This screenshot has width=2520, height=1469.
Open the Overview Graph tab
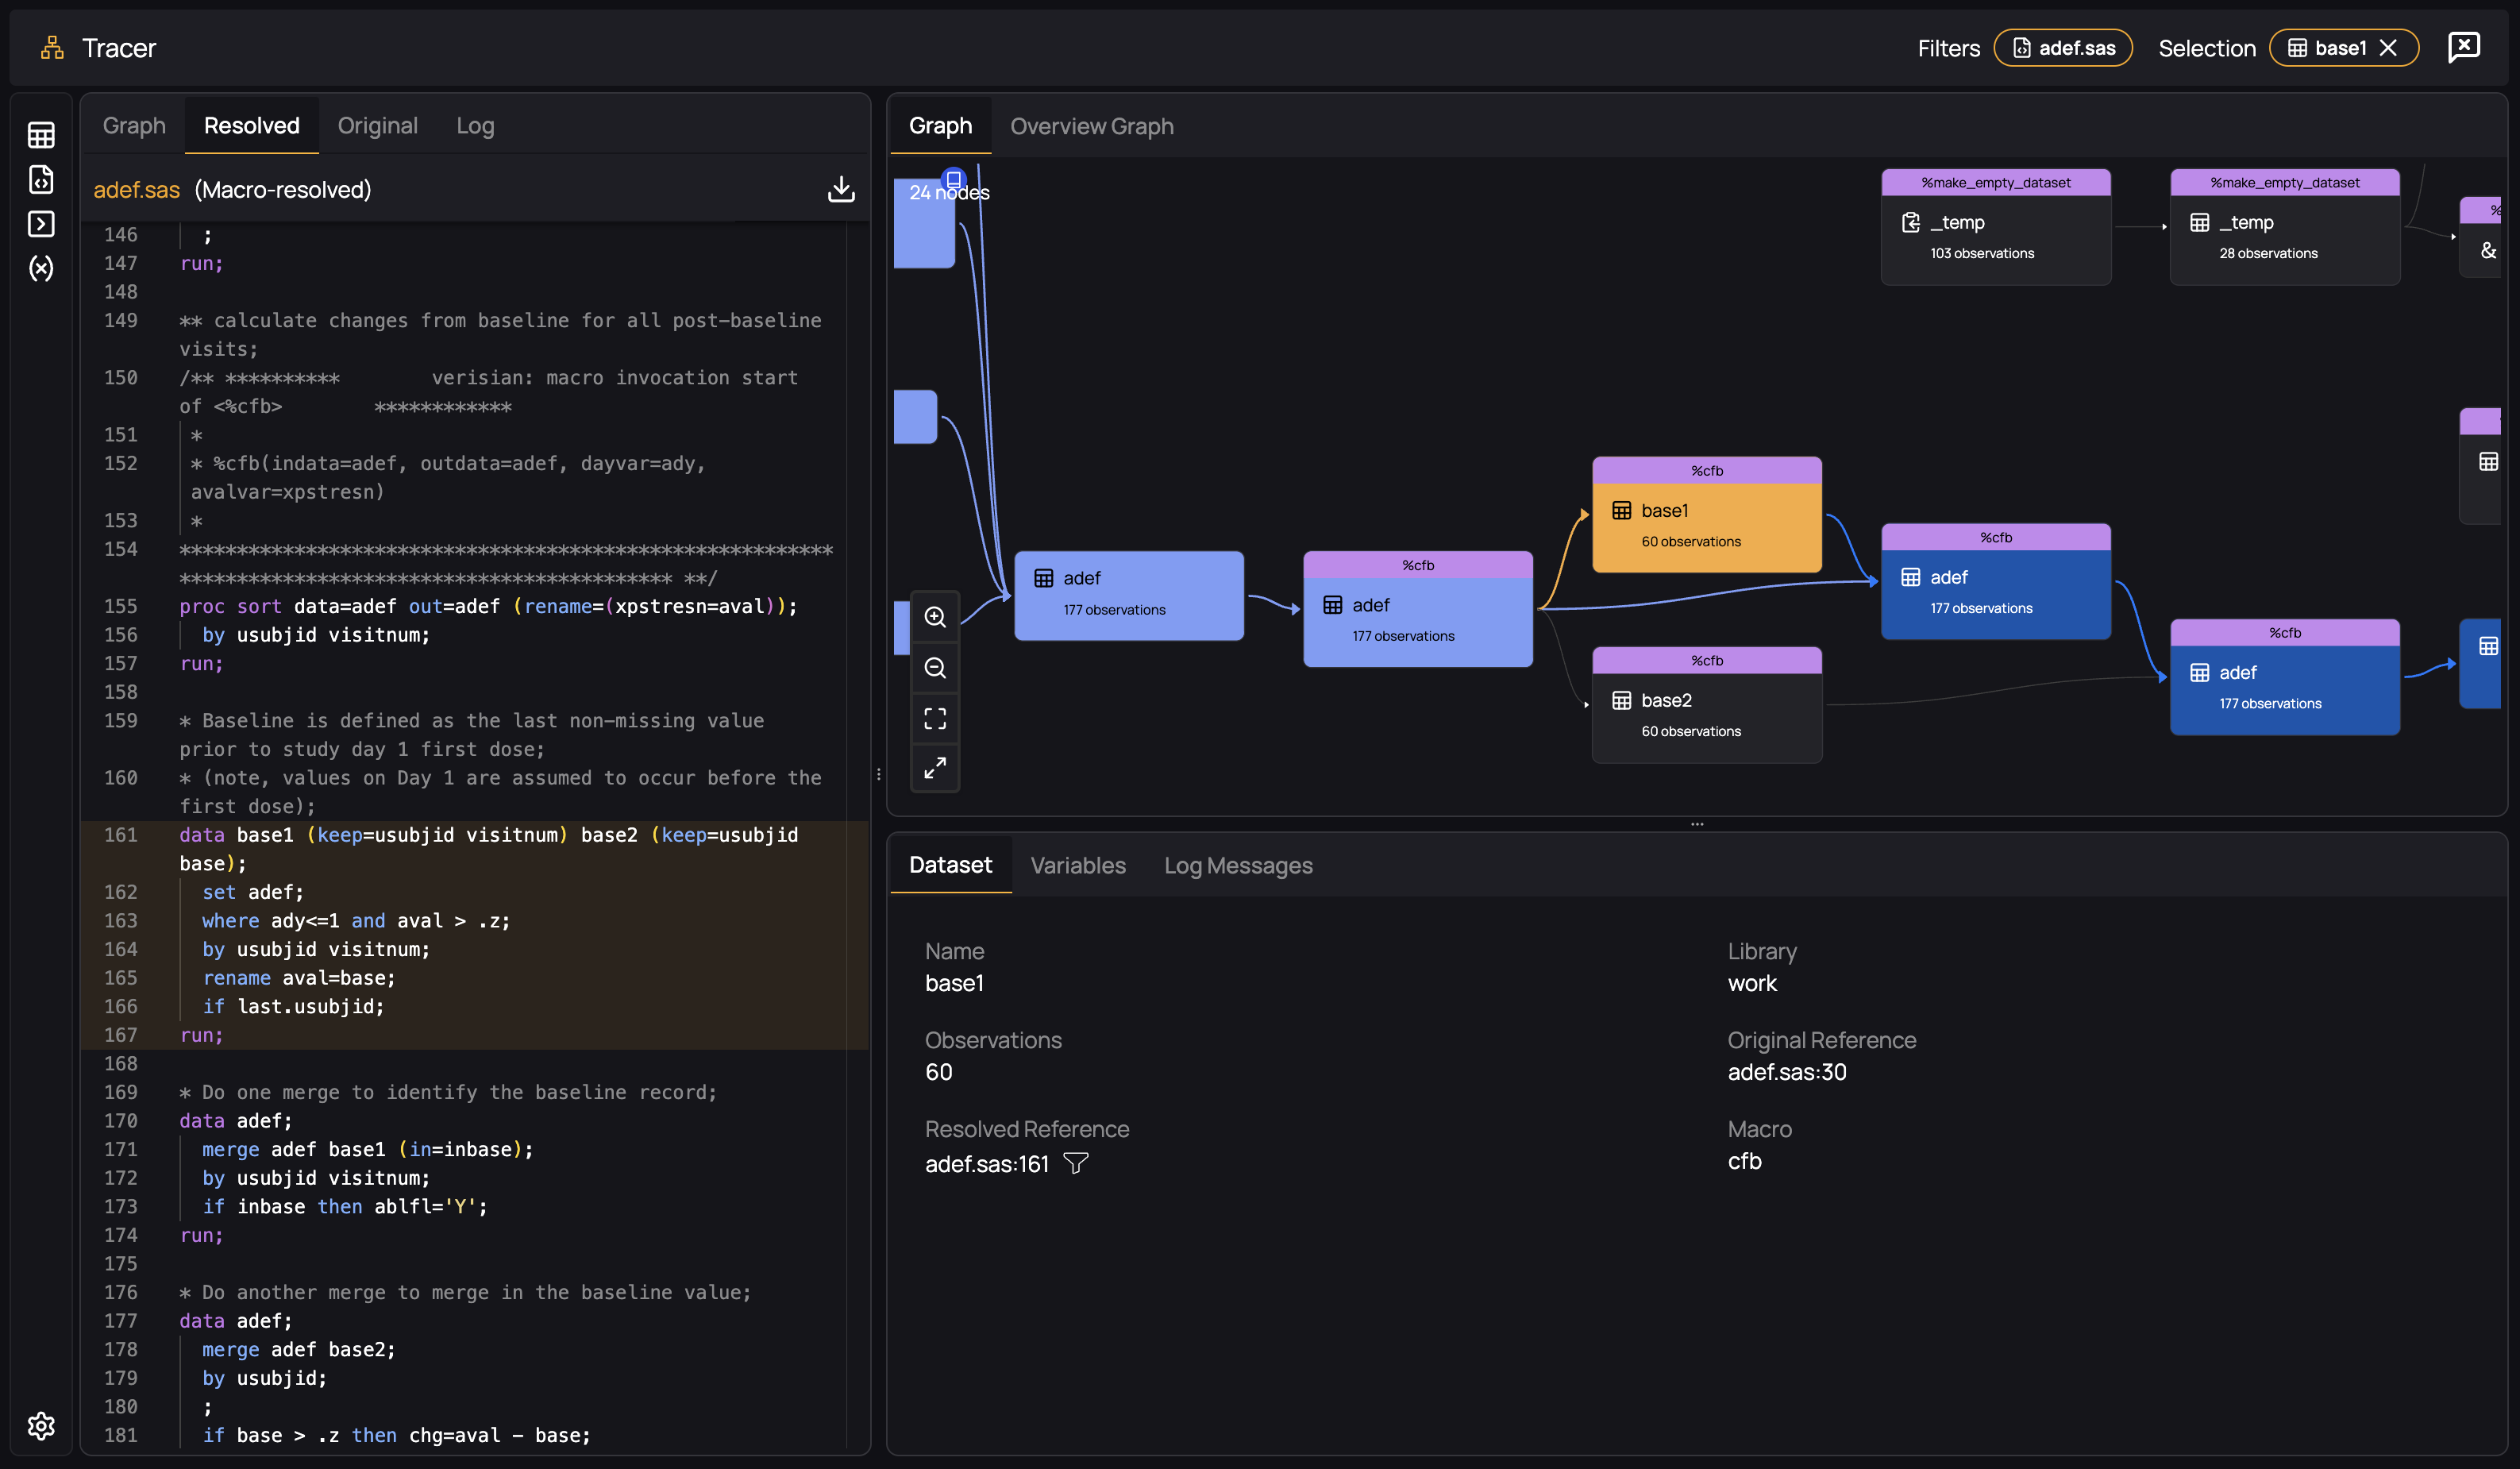click(x=1092, y=126)
